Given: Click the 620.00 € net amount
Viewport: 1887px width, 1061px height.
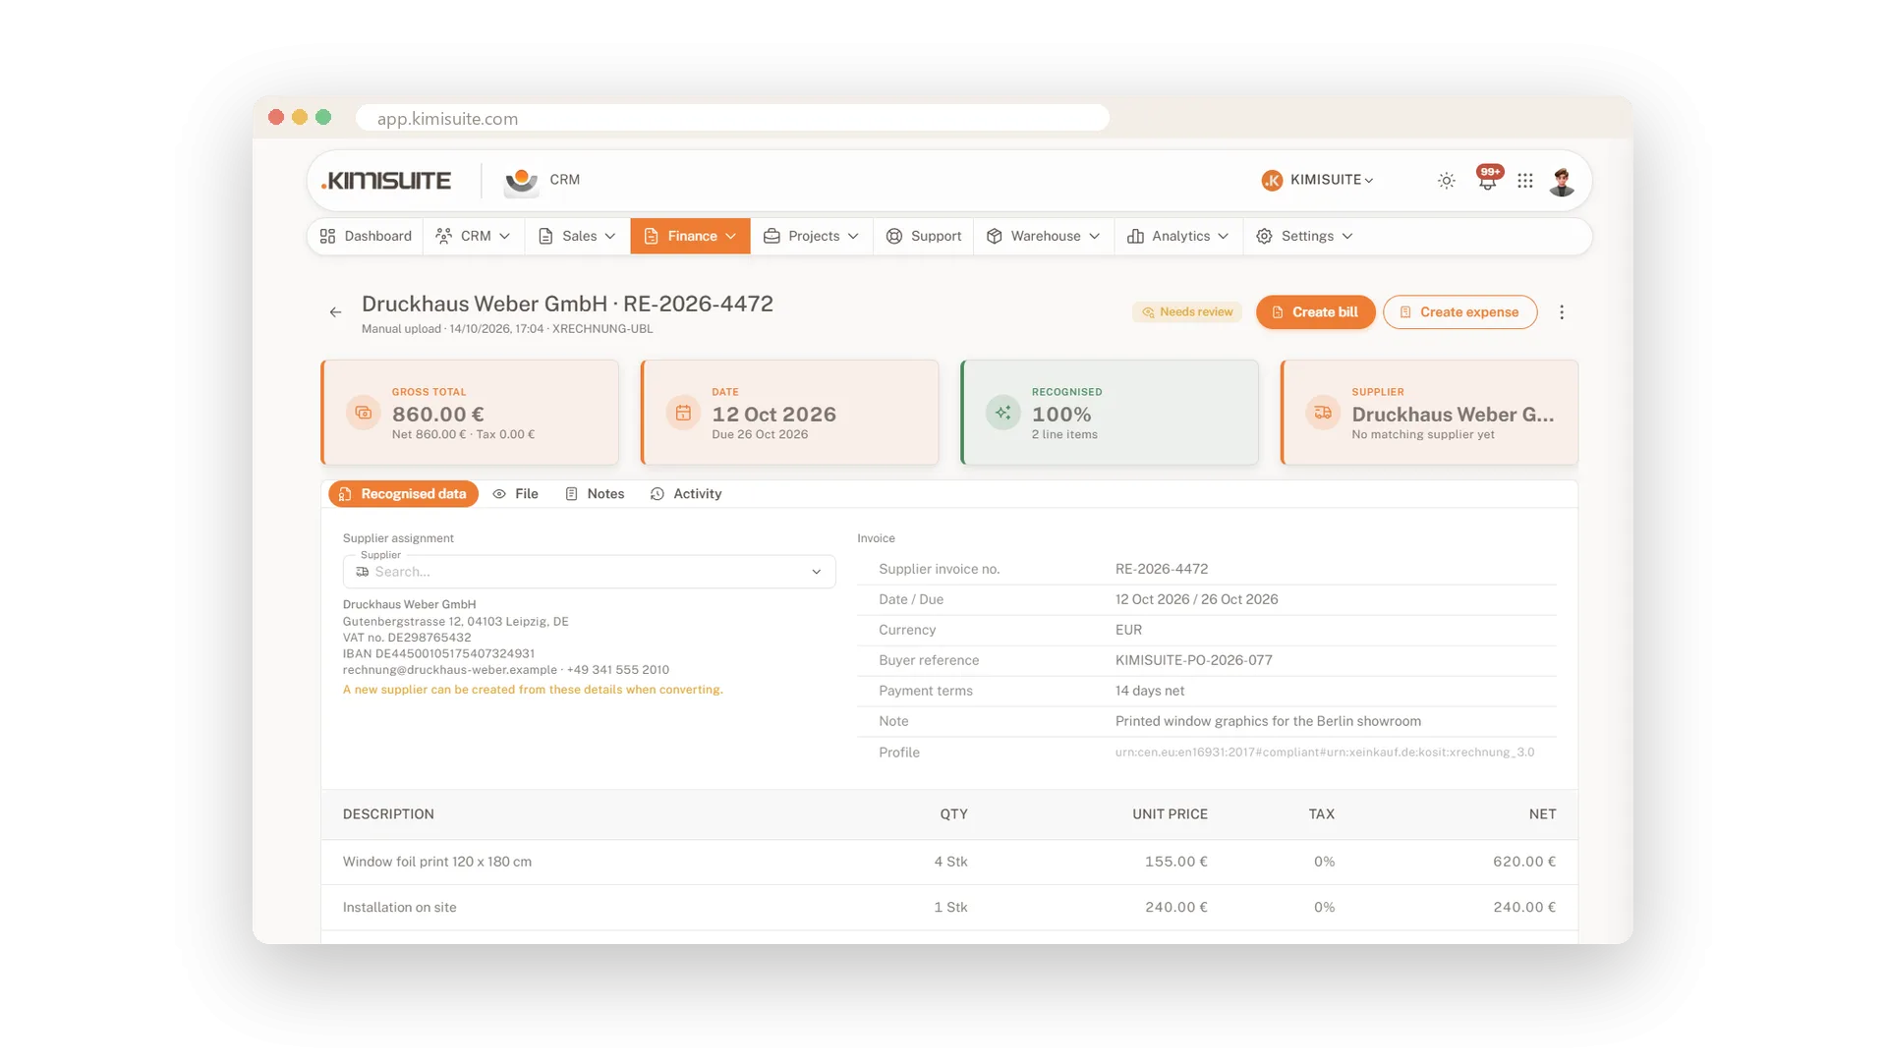Looking at the screenshot, I should click(x=1524, y=862).
